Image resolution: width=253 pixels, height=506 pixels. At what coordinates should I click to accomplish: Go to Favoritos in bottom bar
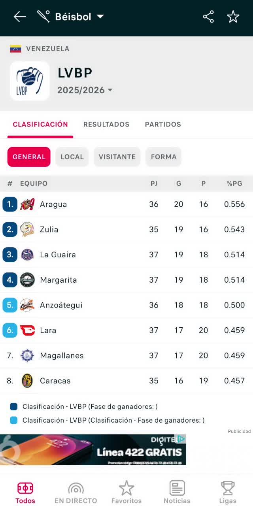(126, 493)
